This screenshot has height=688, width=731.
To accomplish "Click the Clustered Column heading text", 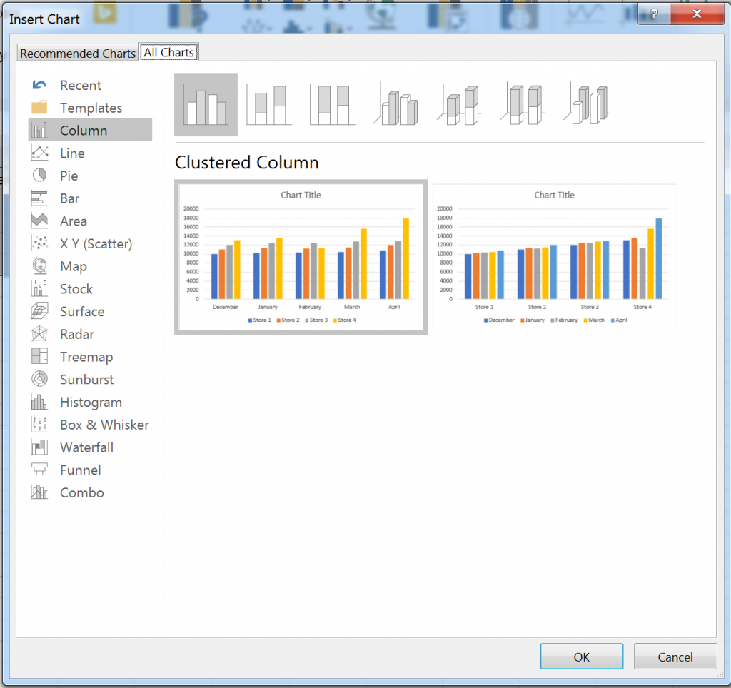I will pos(246,163).
